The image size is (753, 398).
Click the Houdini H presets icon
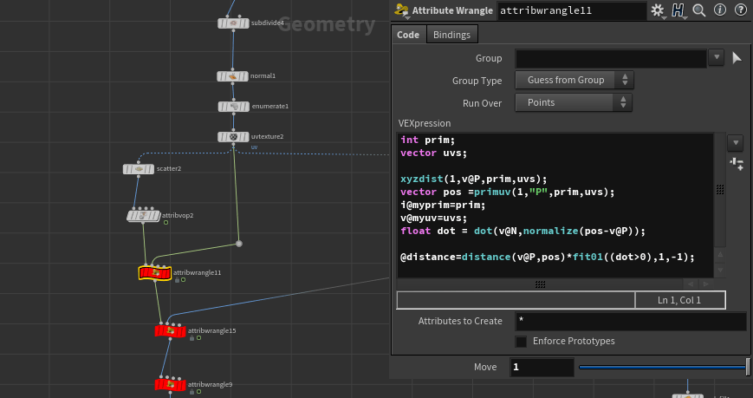(678, 10)
